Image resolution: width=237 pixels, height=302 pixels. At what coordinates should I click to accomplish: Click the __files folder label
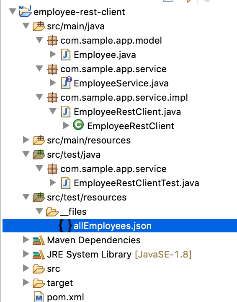[73, 212]
